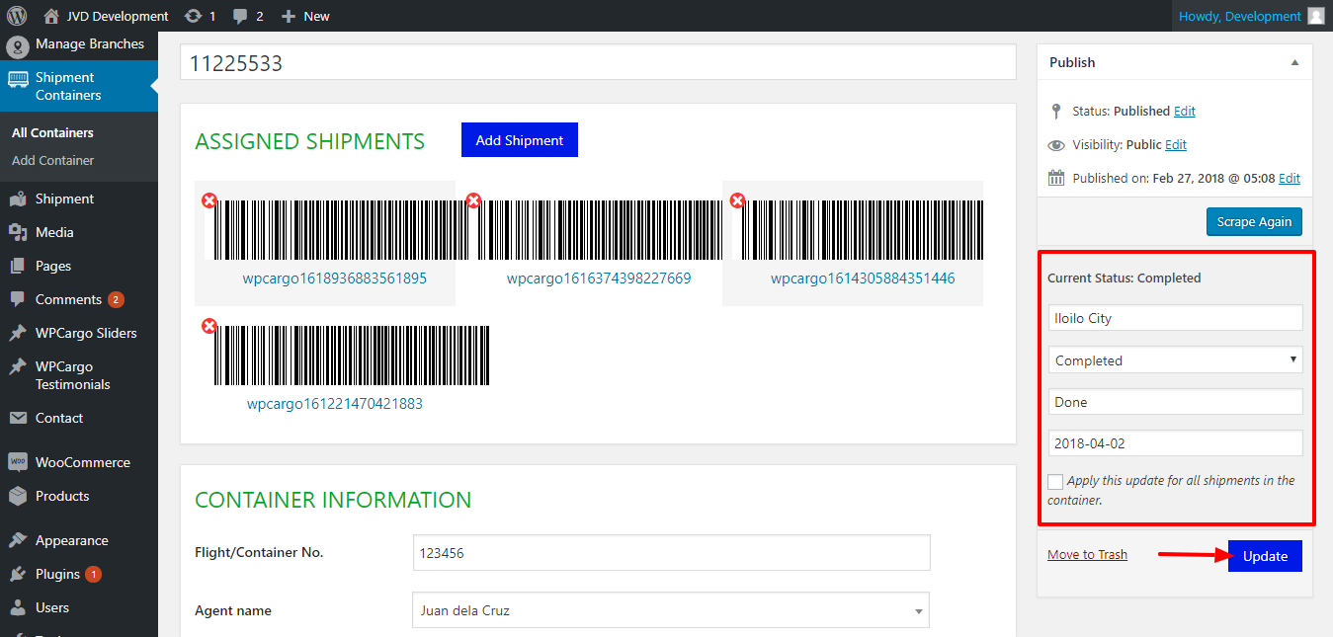Collapse the Publish panel with arrow

tap(1294, 62)
